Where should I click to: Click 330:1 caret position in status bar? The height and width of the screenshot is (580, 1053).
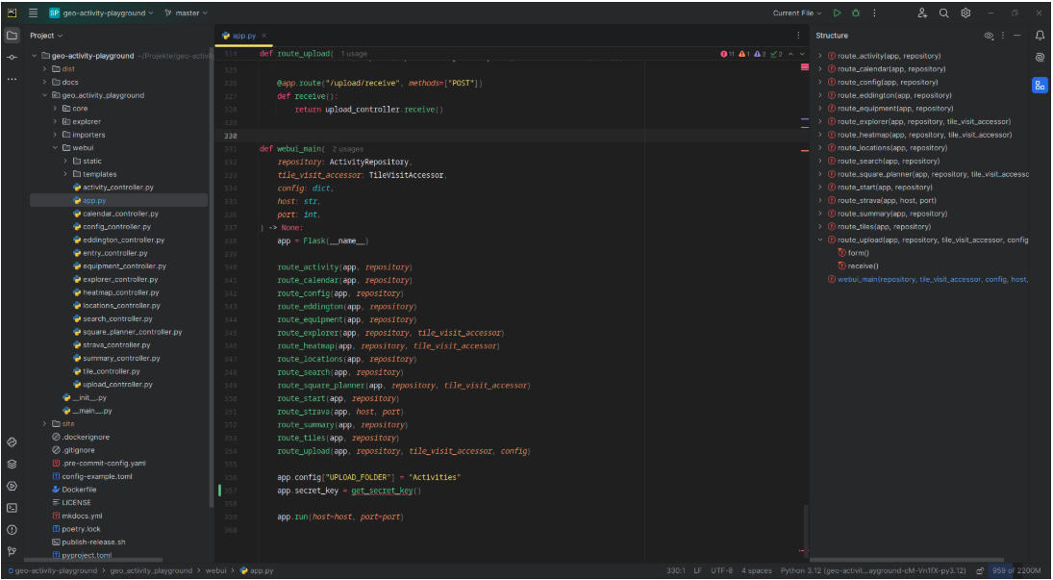676,570
